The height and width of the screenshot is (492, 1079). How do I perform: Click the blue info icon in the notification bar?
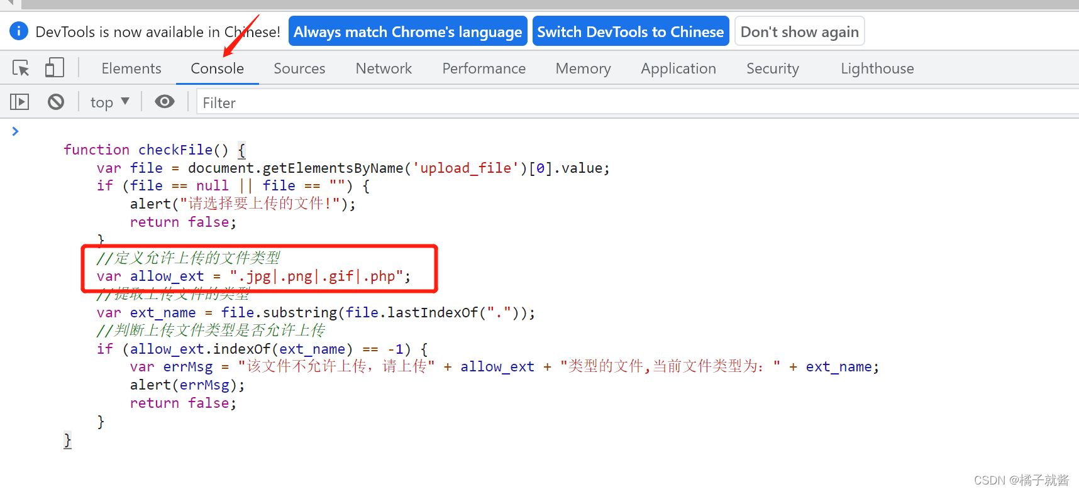19,30
